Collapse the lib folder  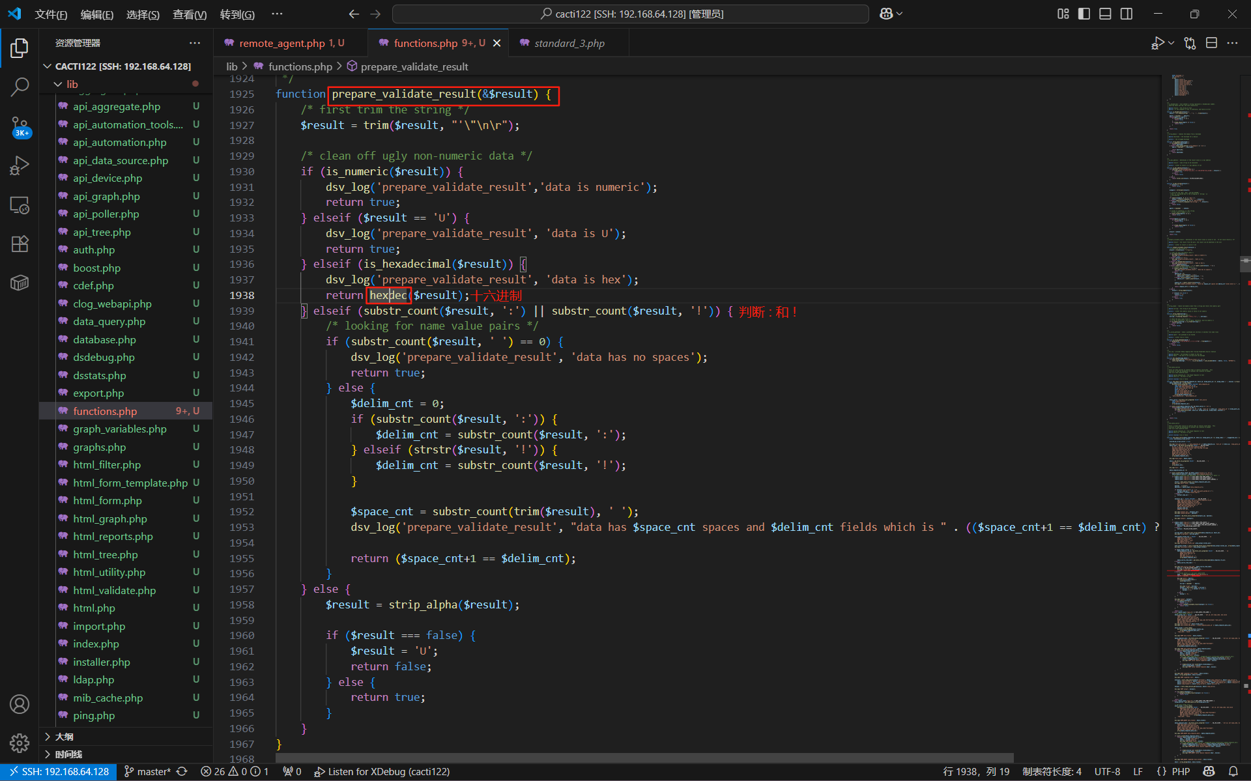click(x=58, y=84)
